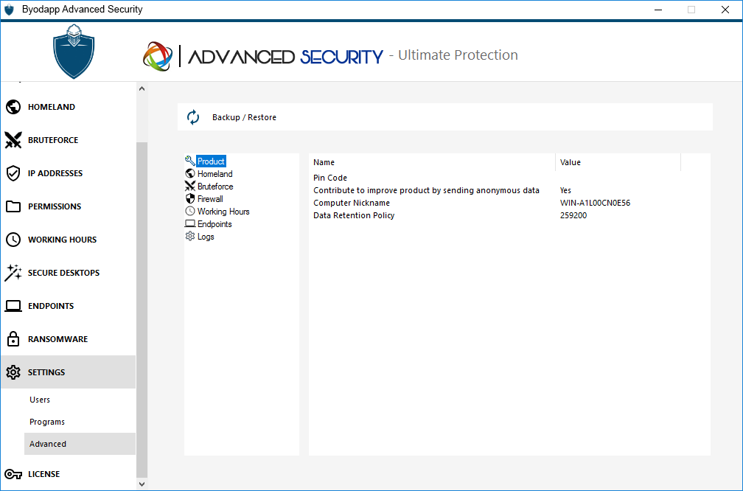Minimize the Byodapp Advanced Security window
This screenshot has width=743, height=491.
(x=657, y=10)
